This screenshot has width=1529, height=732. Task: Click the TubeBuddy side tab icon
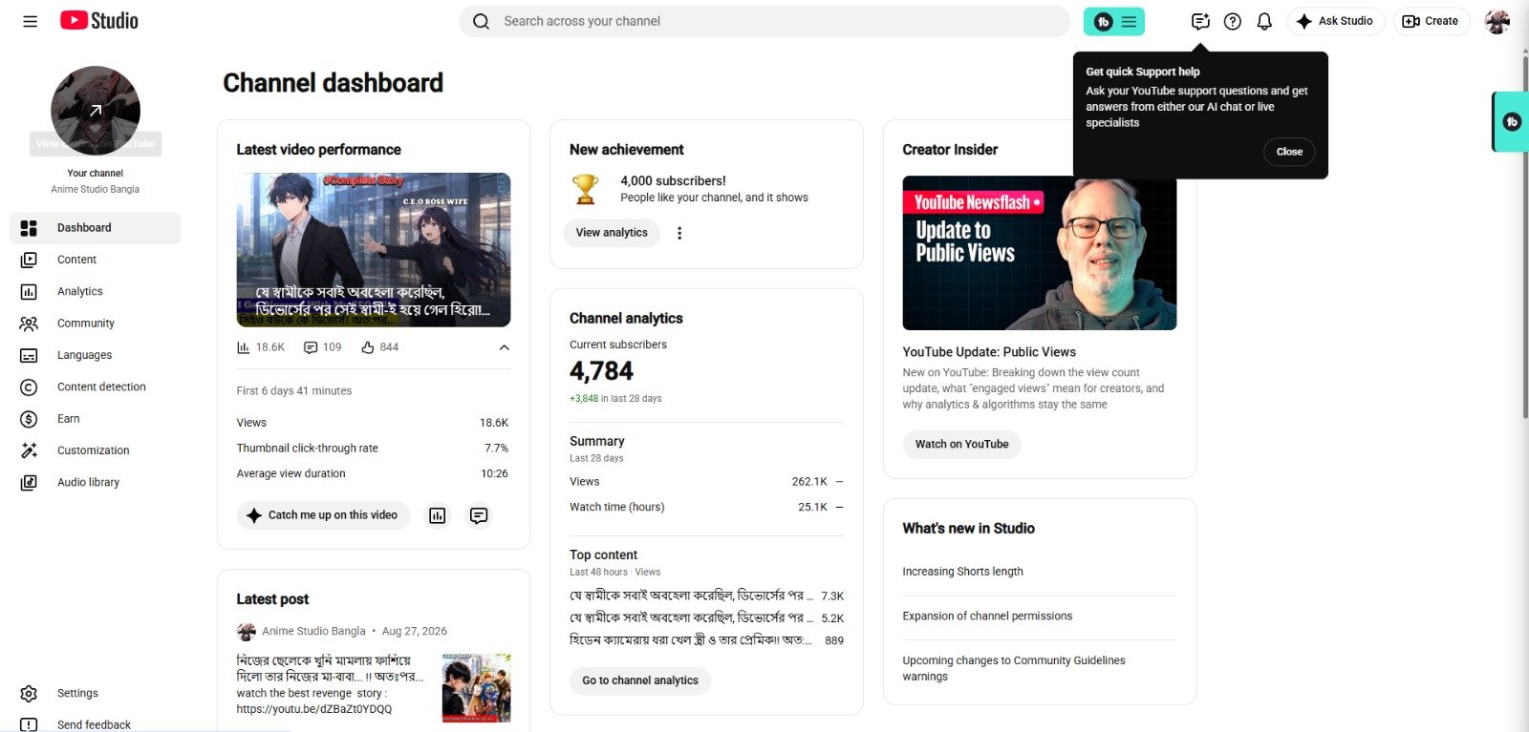[x=1512, y=121]
